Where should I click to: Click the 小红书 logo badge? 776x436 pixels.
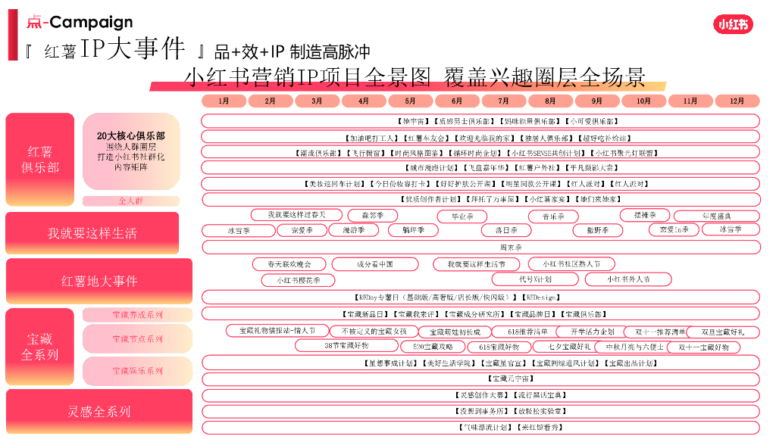[733, 24]
